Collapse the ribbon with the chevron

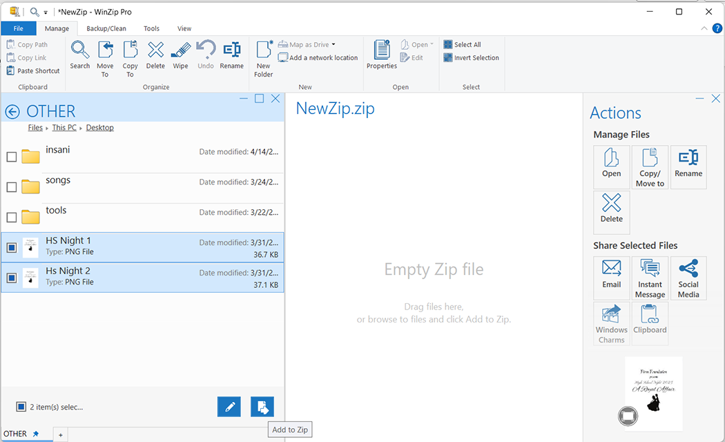point(704,28)
